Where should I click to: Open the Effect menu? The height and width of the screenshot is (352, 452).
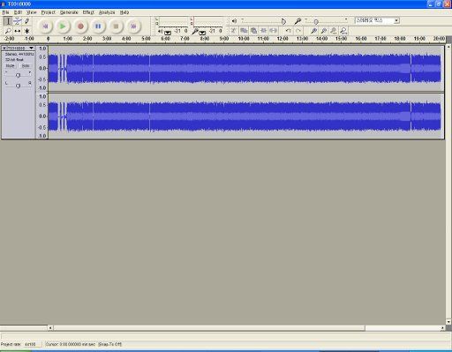pos(88,12)
